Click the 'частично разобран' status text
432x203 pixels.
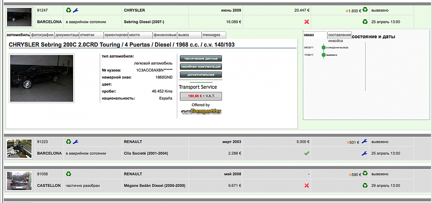click(83, 186)
